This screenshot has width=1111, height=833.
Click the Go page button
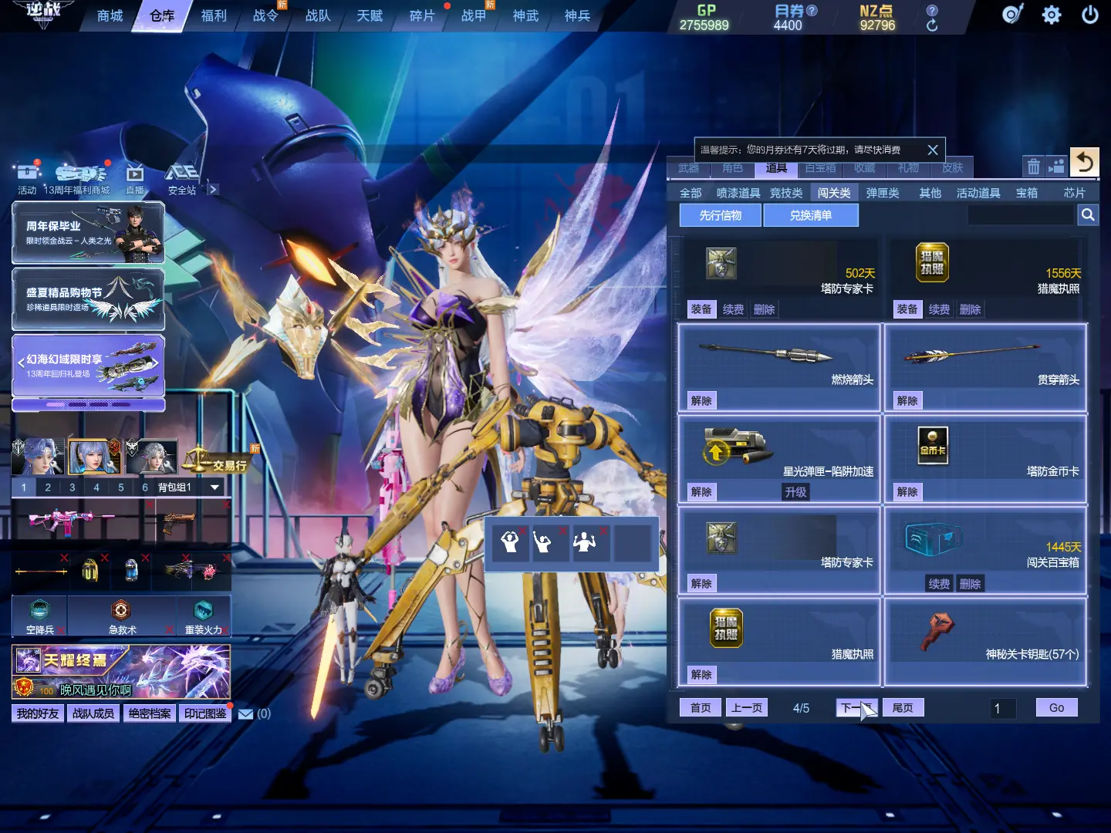pos(1057,708)
